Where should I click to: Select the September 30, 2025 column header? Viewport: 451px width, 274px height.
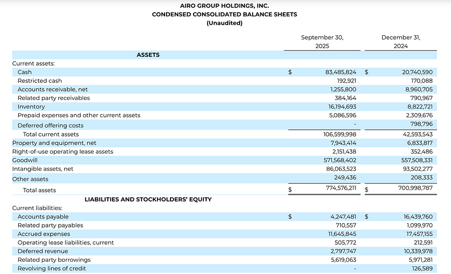pos(322,42)
